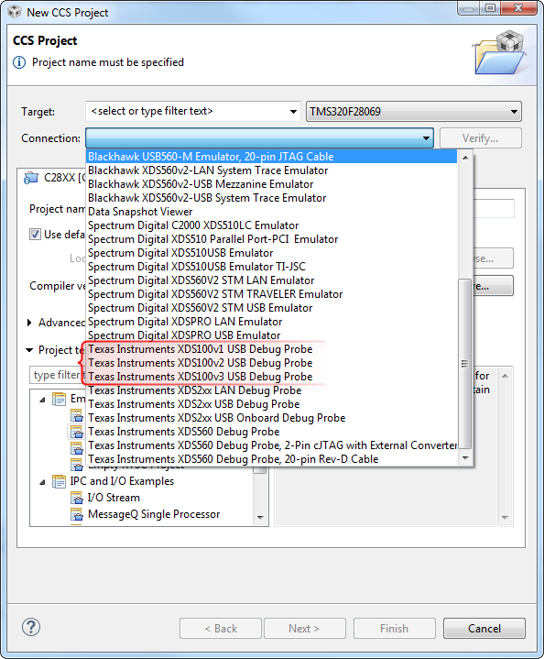This screenshot has height=659, width=544.
Task: Select Texas Instruments XDS2xx USB Onboard Debug Probe
Action: (271, 418)
